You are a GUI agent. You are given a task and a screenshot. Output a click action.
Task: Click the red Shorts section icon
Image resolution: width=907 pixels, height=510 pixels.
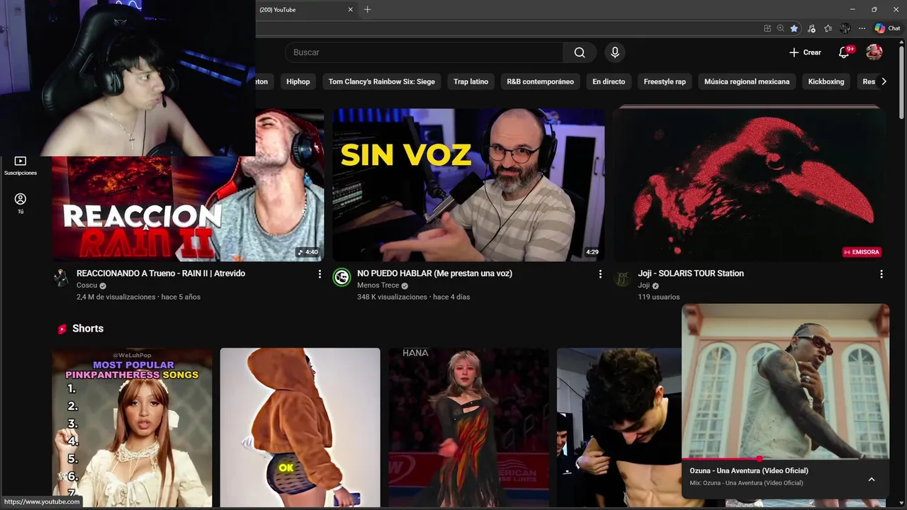point(62,329)
